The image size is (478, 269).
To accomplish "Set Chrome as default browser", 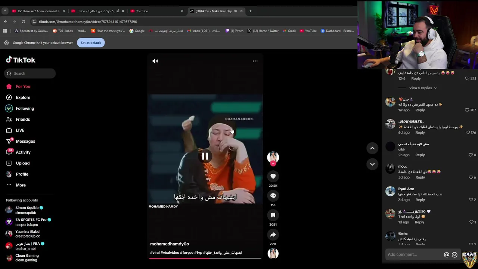I will coord(91,43).
